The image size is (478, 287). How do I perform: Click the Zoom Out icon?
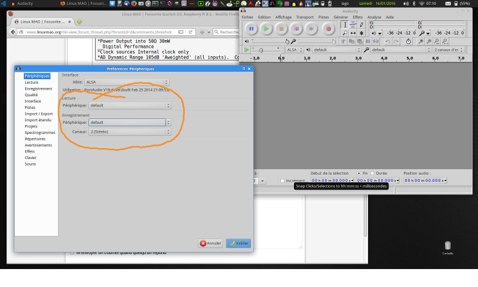[x=429, y=41]
